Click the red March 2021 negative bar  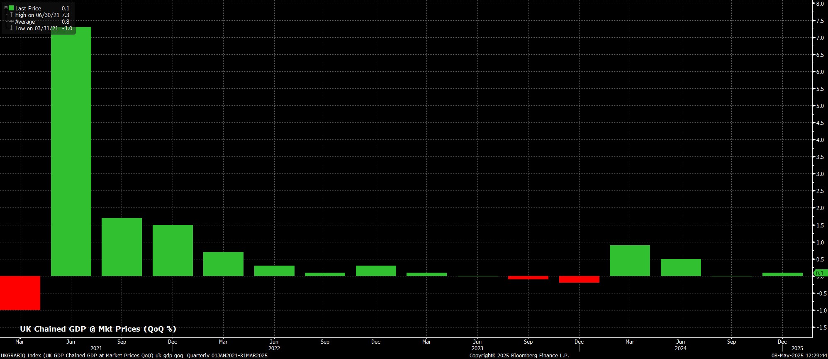click(20, 293)
